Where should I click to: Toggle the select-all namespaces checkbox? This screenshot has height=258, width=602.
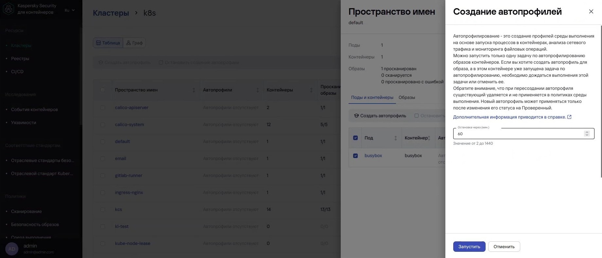click(x=103, y=90)
